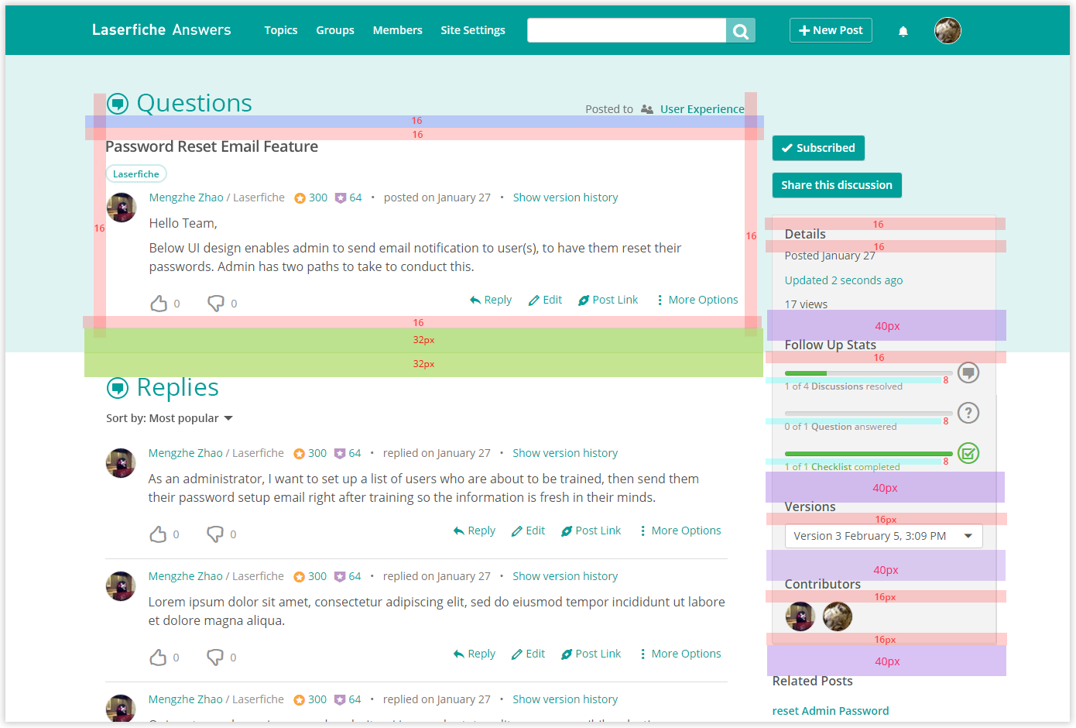The image size is (1076, 728).
Task: Copy Post Link of the question
Action: tap(608, 300)
